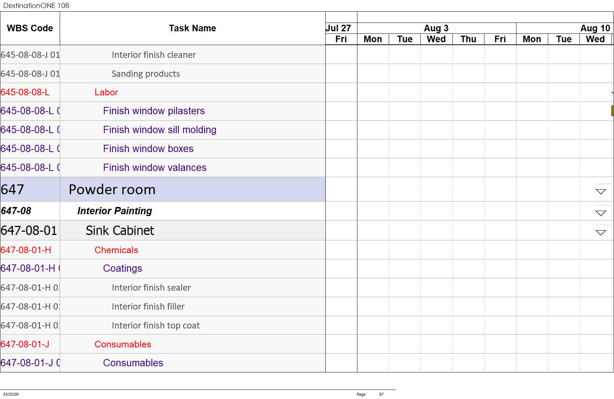Viewport: 614px width, 399px height.
Task: Select the WBS Code column header
Action: click(x=30, y=28)
